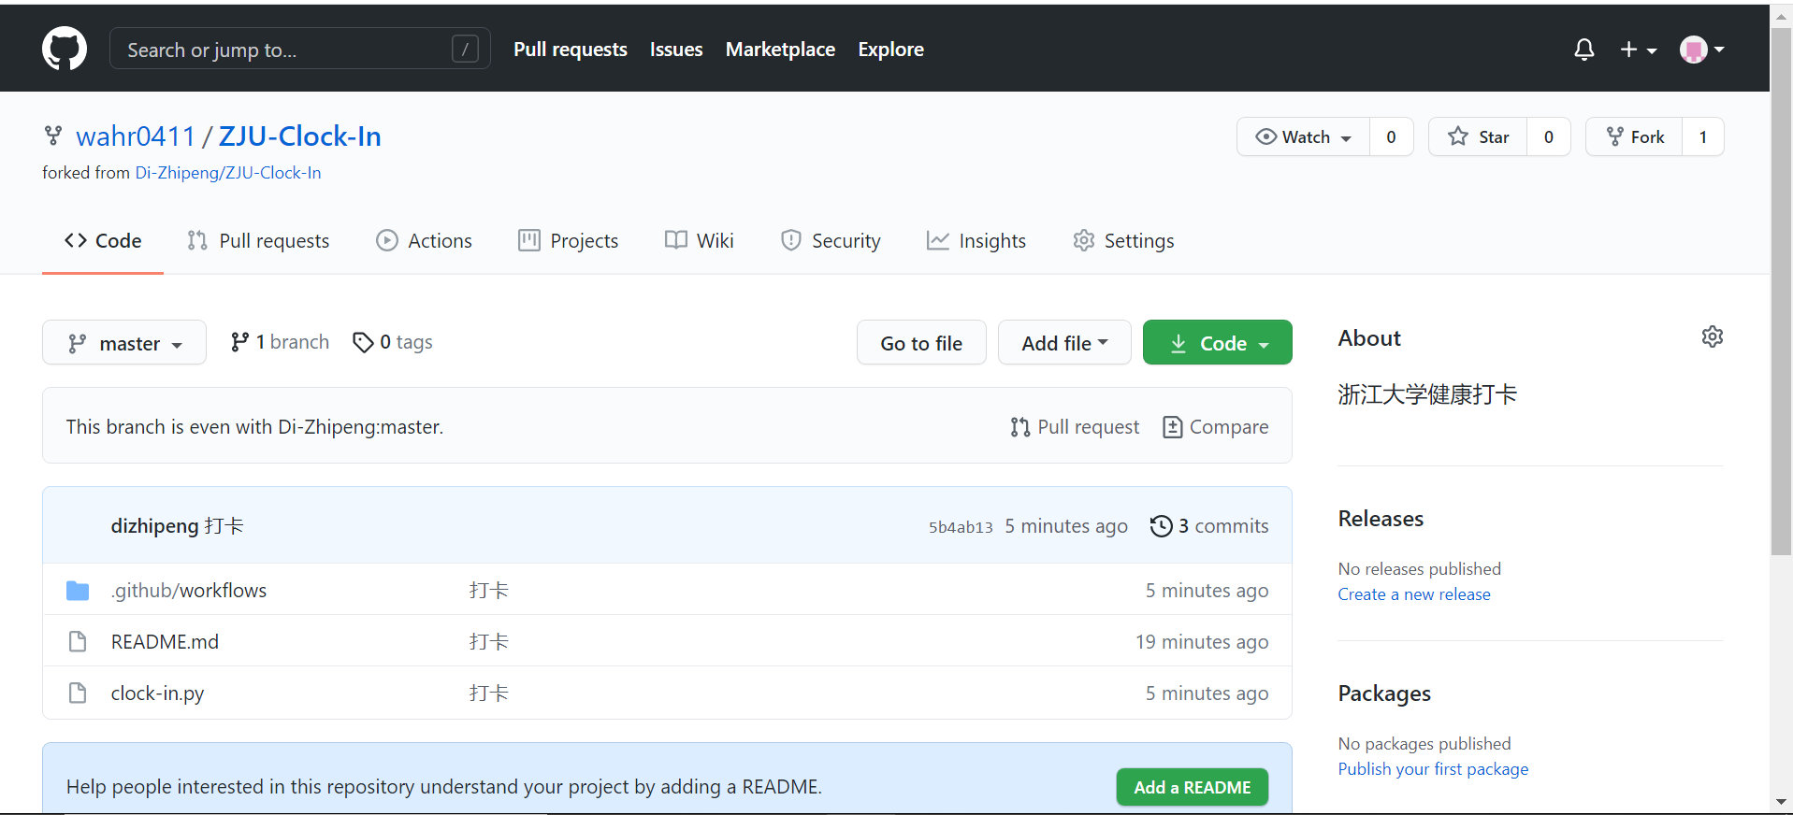Open the 打卡 commit message on .github/workflows row
The height and width of the screenshot is (815, 1793).
click(489, 591)
